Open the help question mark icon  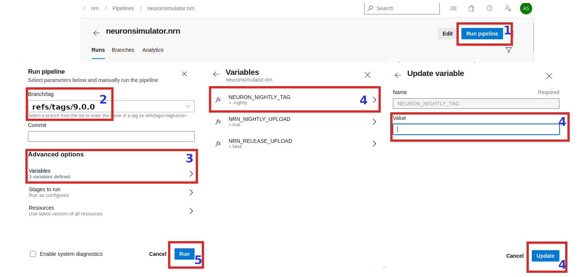(489, 8)
